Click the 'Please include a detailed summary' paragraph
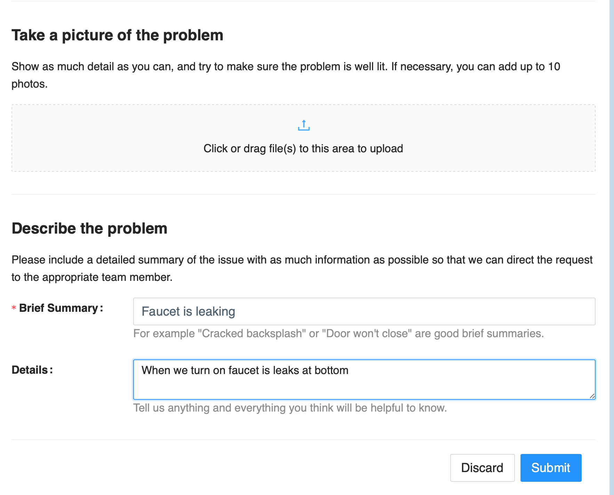 [x=302, y=268]
